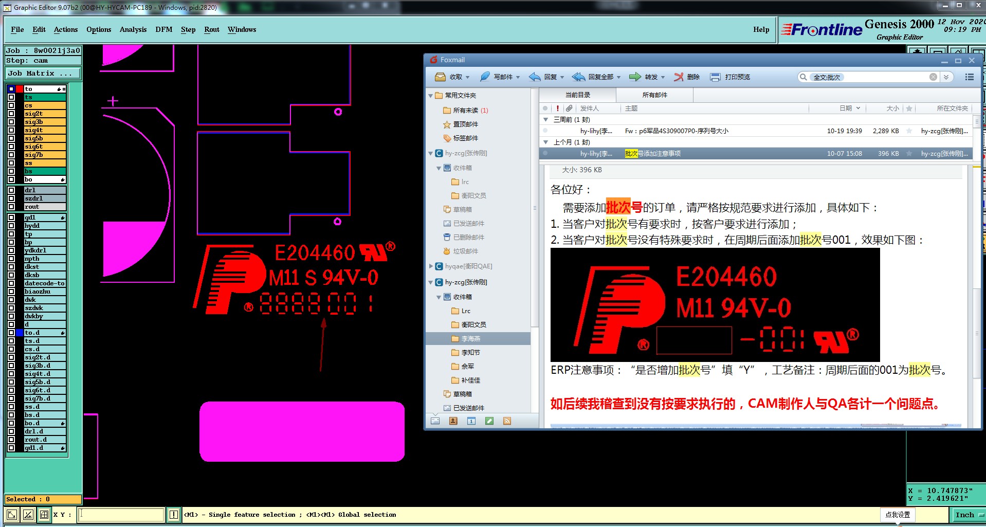
Task: Expand the hyqae account tree node
Action: [431, 266]
